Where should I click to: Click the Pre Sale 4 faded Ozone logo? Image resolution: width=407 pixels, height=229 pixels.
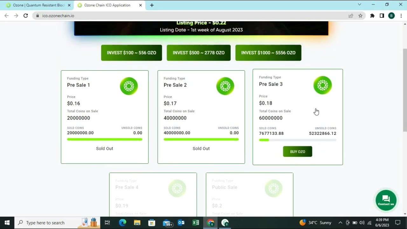coord(177,188)
